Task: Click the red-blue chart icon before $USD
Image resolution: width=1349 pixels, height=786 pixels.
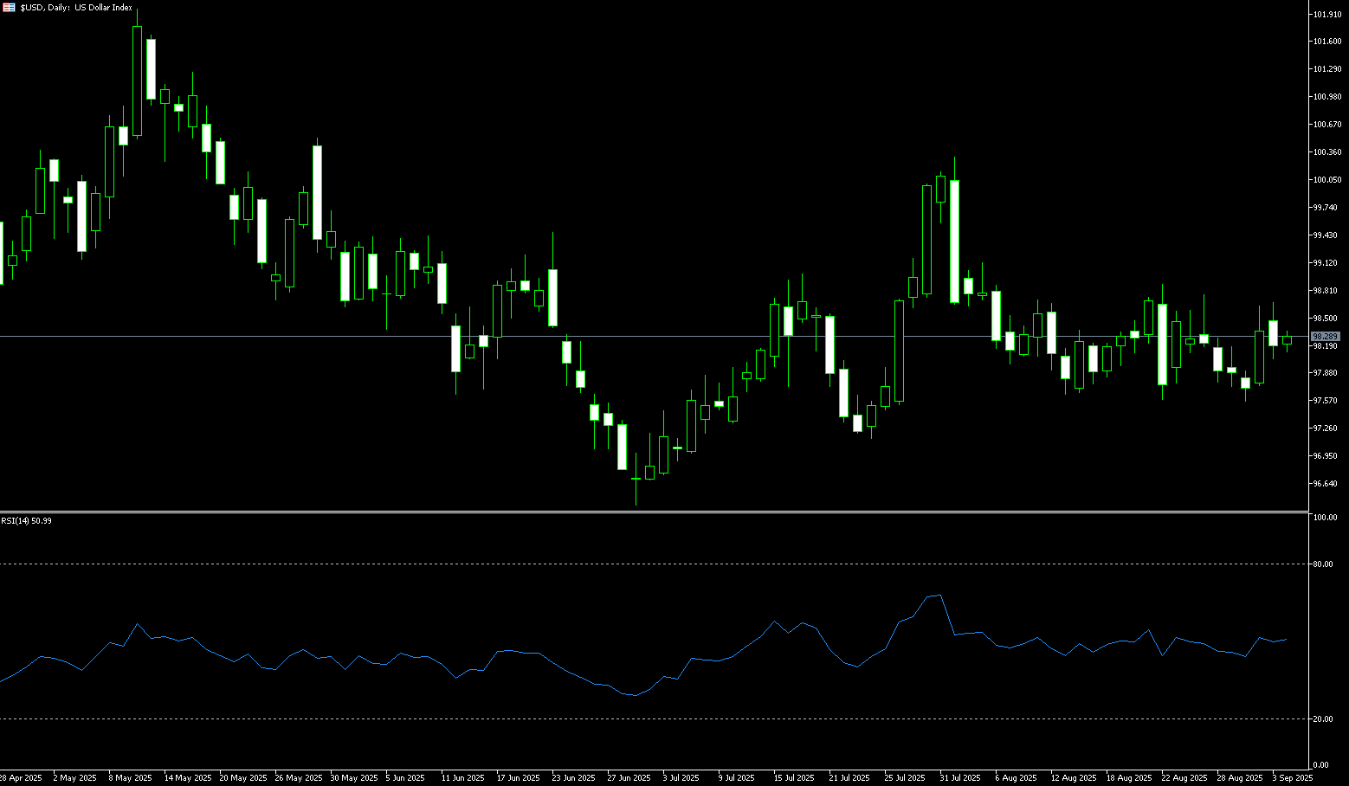Action: [x=9, y=8]
